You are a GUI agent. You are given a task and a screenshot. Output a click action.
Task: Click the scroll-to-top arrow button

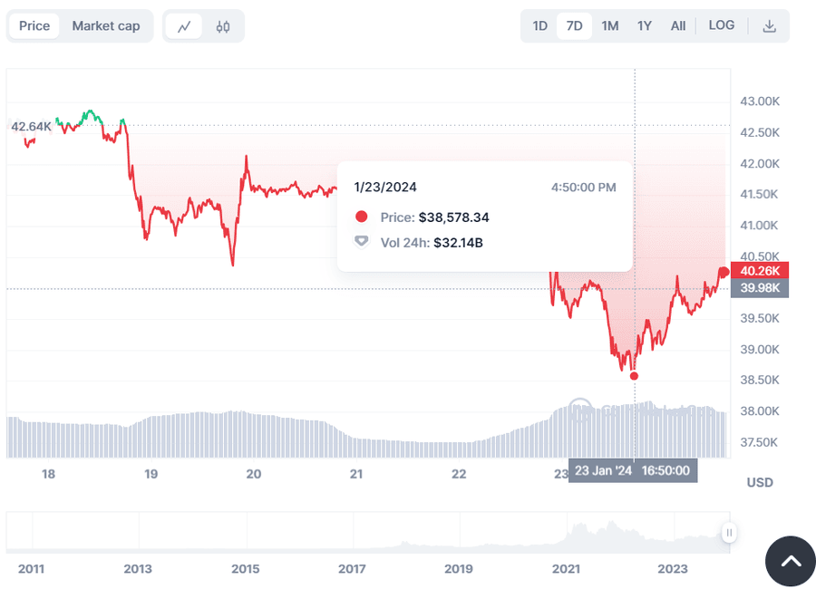tap(790, 563)
